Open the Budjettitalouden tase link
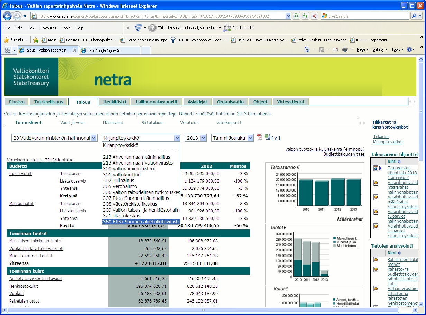 [x=344, y=154]
